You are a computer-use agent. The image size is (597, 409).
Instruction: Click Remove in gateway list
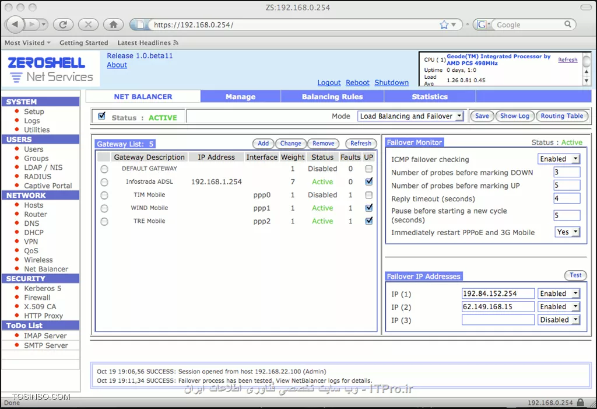[x=323, y=144]
